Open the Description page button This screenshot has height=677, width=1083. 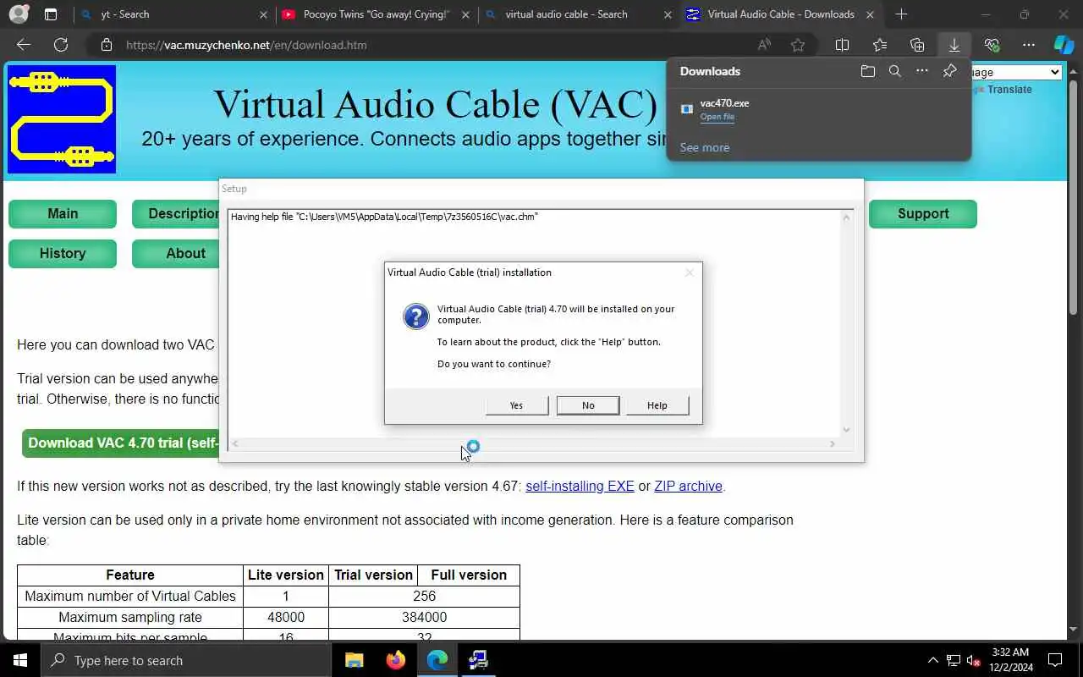coord(176,214)
